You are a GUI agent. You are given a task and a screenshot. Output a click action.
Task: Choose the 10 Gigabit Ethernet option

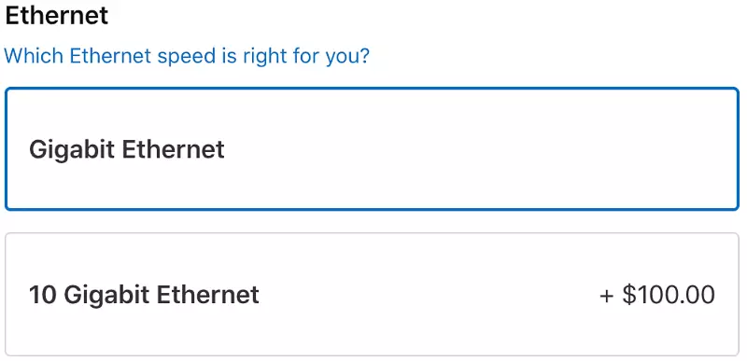[x=372, y=294]
